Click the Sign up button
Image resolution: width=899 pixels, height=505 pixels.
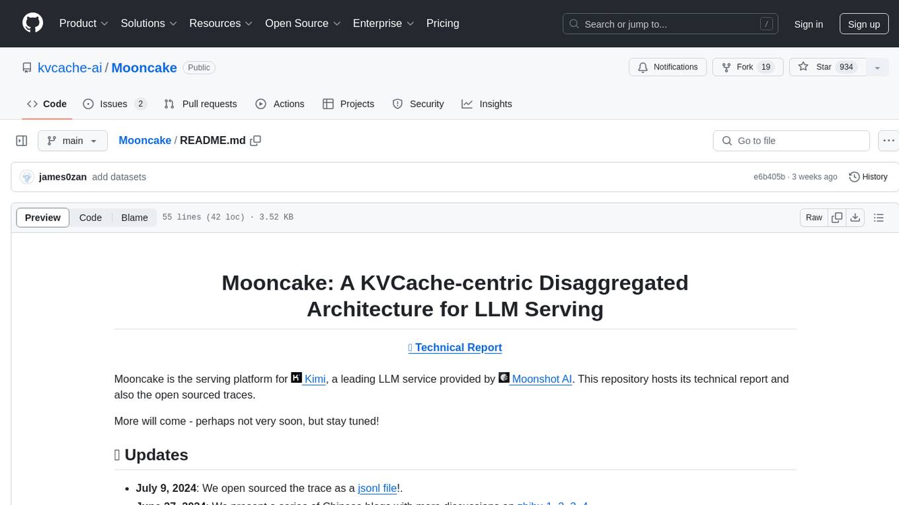(x=864, y=24)
